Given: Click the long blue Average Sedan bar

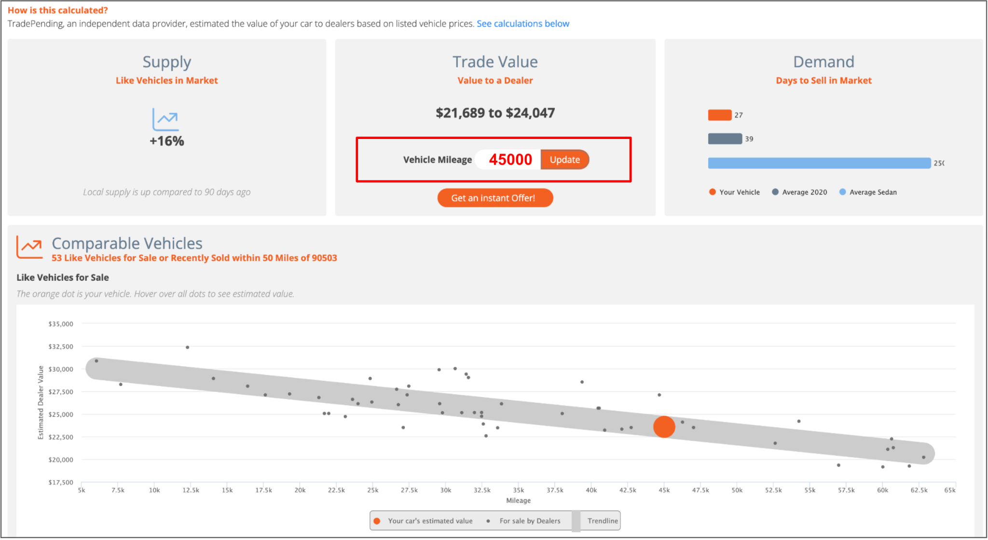Looking at the screenshot, I should click(819, 163).
